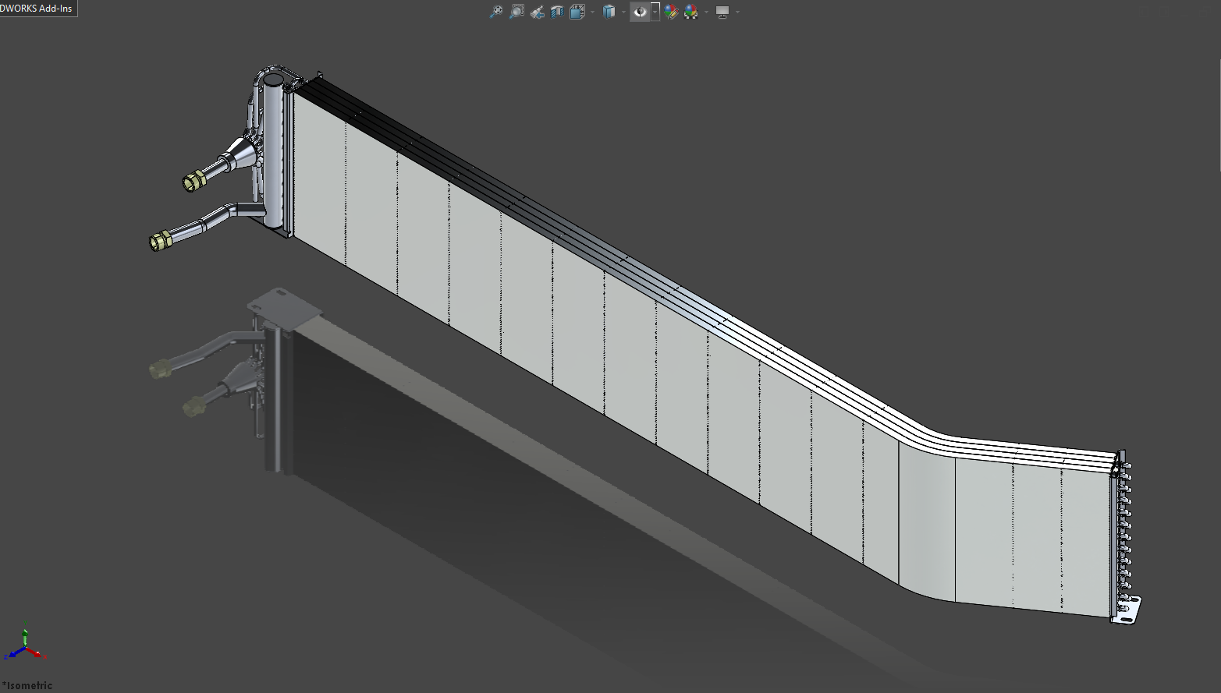The width and height of the screenshot is (1221, 693).
Task: Expand the Display Style dropdown arrow
Action: click(623, 12)
